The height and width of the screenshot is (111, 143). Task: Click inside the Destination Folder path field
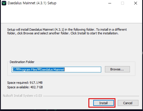pyautogui.click(x=56, y=70)
